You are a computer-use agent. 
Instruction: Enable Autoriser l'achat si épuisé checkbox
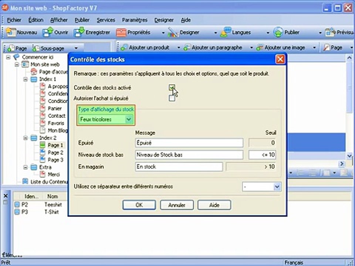click(x=172, y=98)
